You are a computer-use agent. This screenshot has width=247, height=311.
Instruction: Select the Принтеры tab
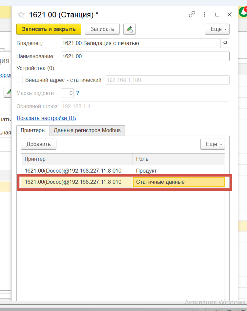pyautogui.click(x=33, y=130)
